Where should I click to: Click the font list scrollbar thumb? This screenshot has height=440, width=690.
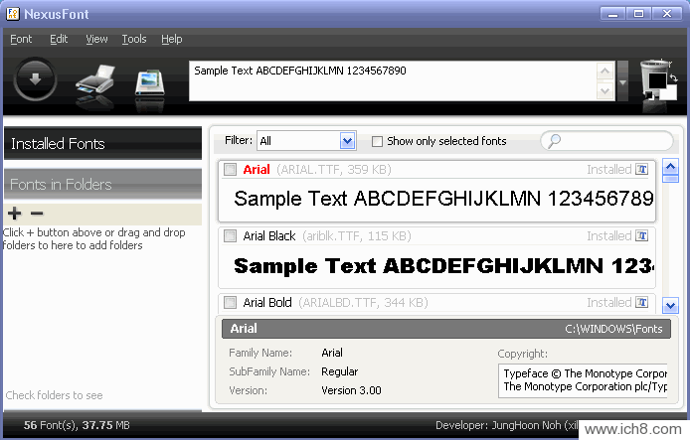pyautogui.click(x=671, y=179)
